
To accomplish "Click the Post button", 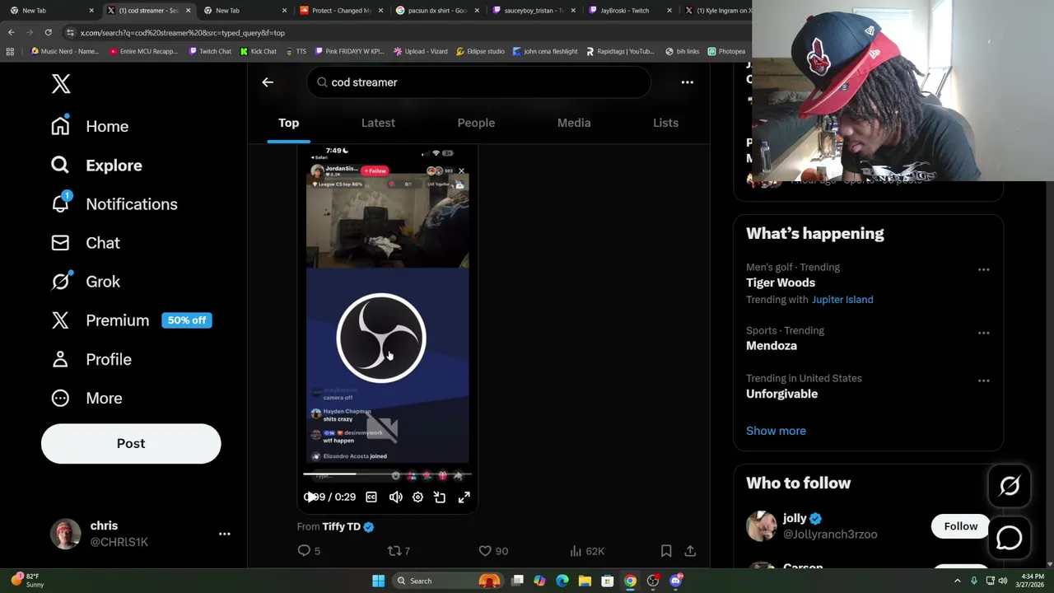I will (x=131, y=443).
